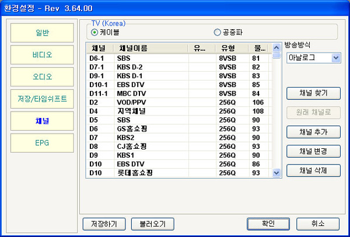350x237 pixels.
Task: Select the GS홈쇼핑 channel row
Action: [179, 129]
